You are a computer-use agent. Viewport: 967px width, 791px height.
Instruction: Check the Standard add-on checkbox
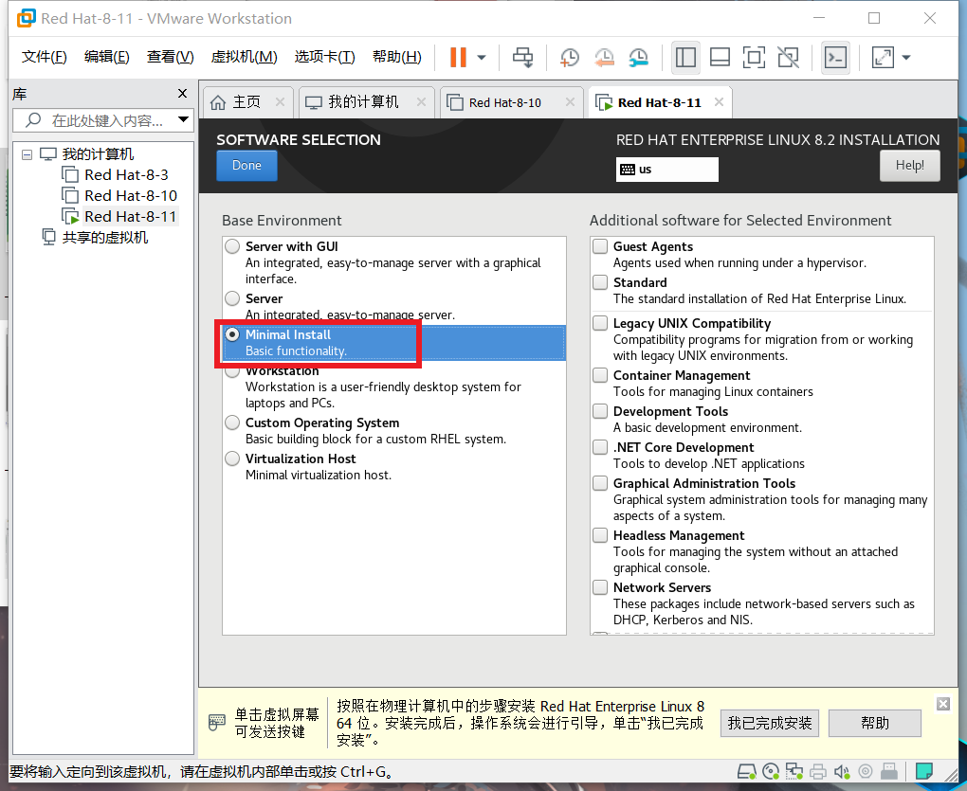coord(600,282)
